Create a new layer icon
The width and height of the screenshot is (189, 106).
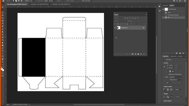tap(141, 54)
